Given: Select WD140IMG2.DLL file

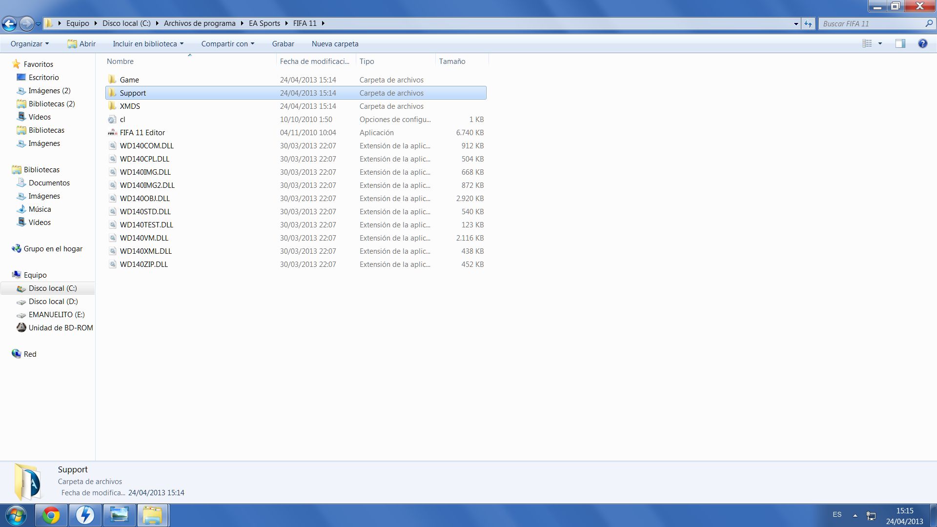Looking at the screenshot, I should pos(296,185).
